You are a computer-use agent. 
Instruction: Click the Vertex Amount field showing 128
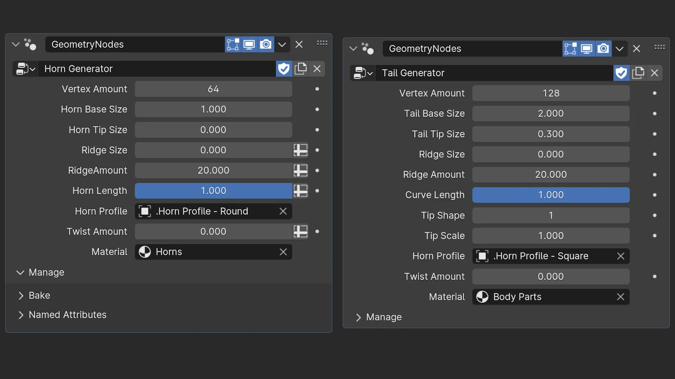coord(551,93)
